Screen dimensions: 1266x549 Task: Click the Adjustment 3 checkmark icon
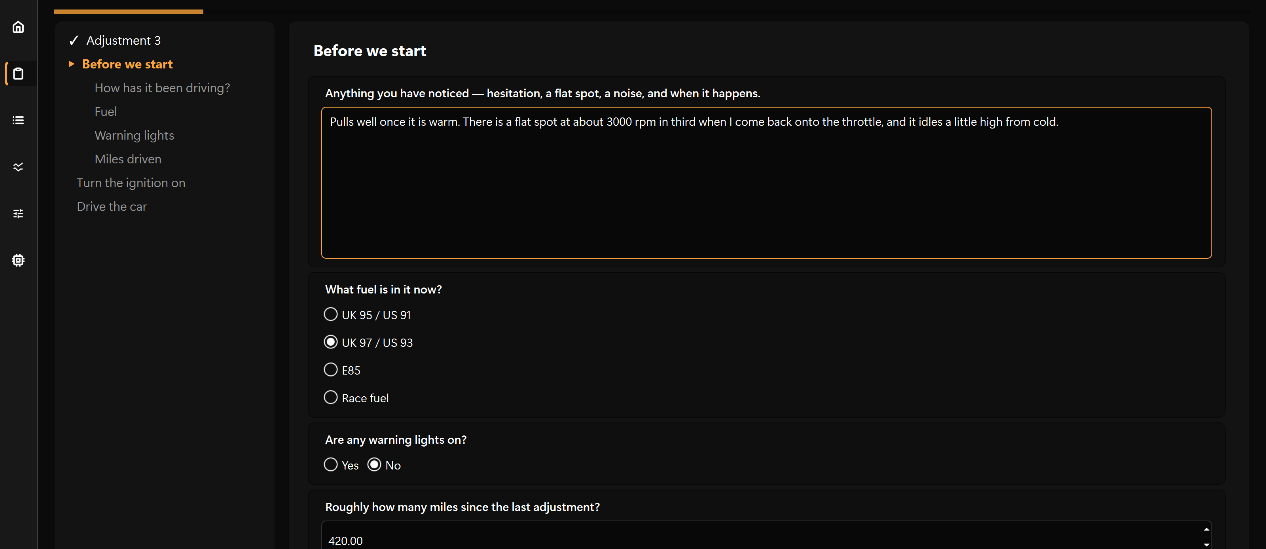pos(74,40)
